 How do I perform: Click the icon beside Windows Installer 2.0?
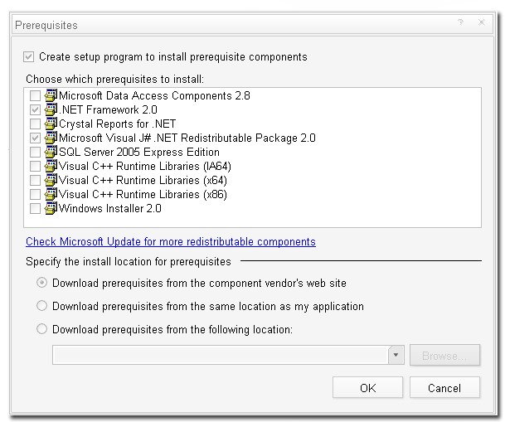click(x=51, y=208)
